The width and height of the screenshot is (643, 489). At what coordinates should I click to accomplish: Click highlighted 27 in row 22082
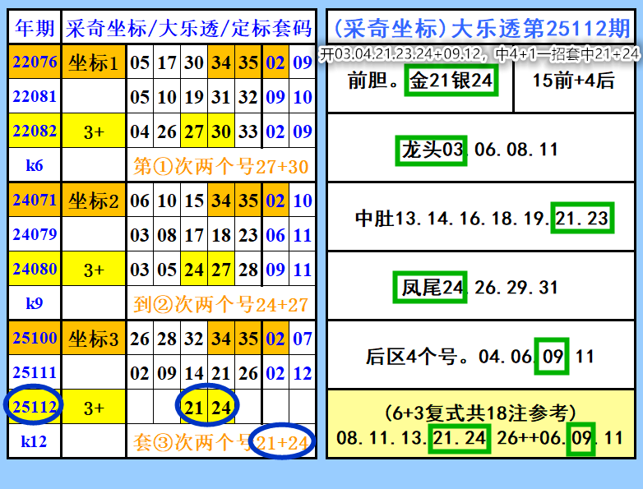193,131
